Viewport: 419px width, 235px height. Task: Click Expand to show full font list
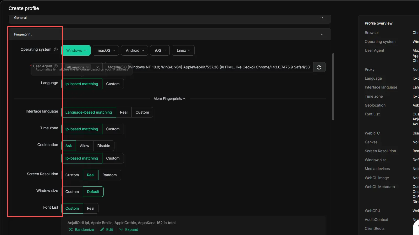click(x=129, y=230)
